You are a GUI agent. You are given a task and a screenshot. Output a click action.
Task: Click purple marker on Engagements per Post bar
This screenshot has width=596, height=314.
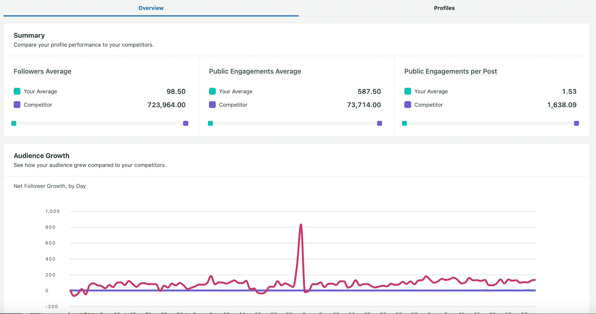coord(576,123)
